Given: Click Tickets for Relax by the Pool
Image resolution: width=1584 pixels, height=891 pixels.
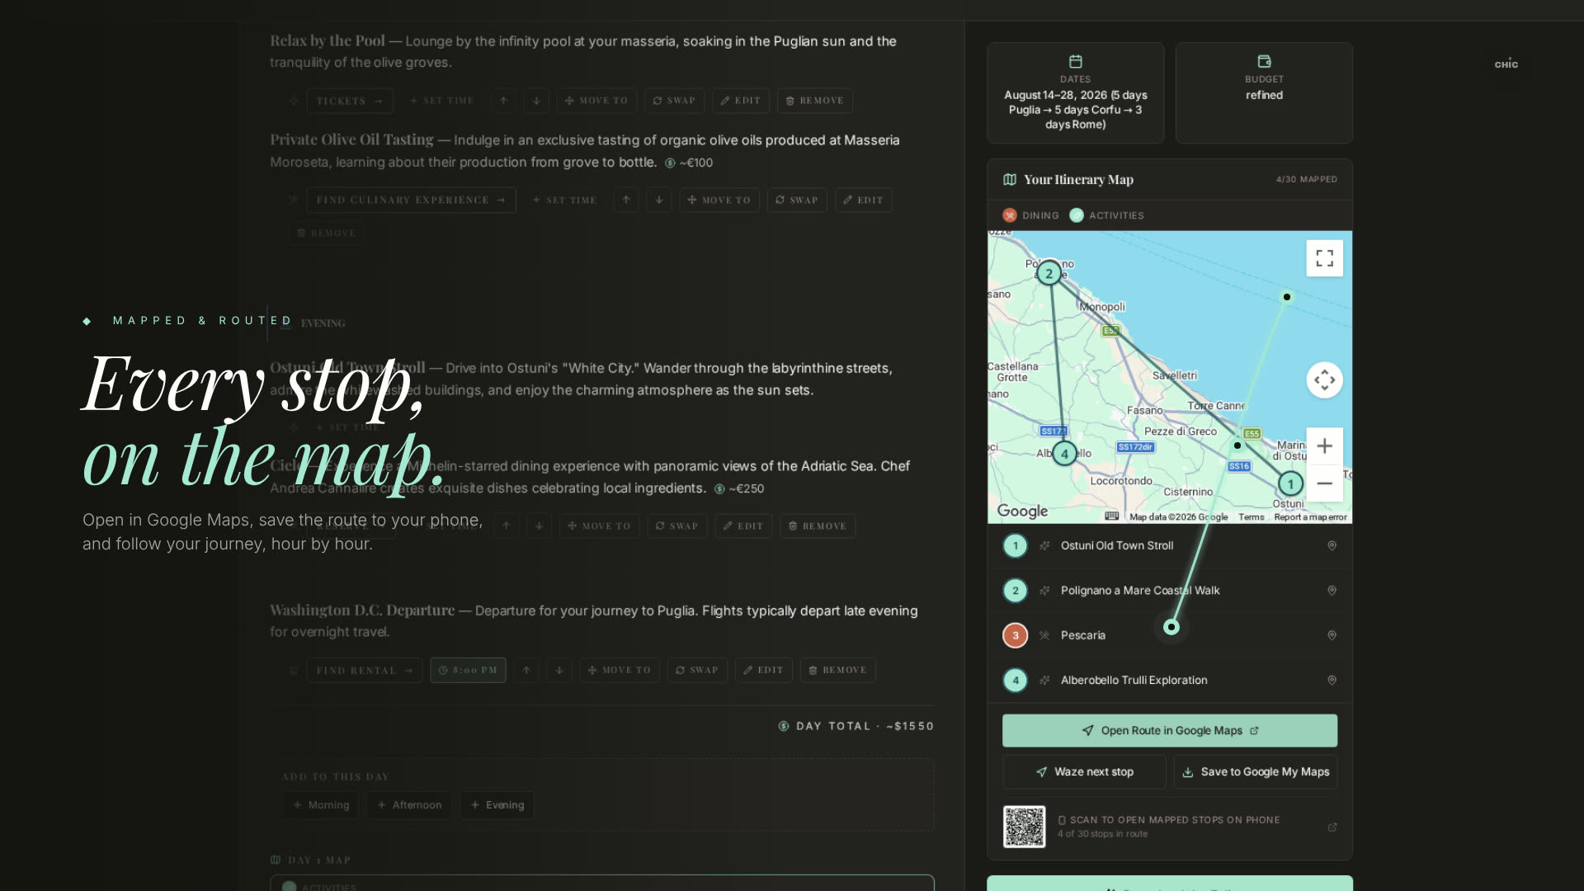Looking at the screenshot, I should pyautogui.click(x=350, y=101).
